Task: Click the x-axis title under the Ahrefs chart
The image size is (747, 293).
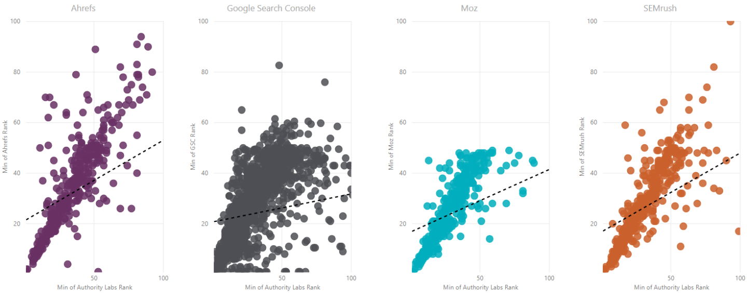Action: (x=94, y=287)
